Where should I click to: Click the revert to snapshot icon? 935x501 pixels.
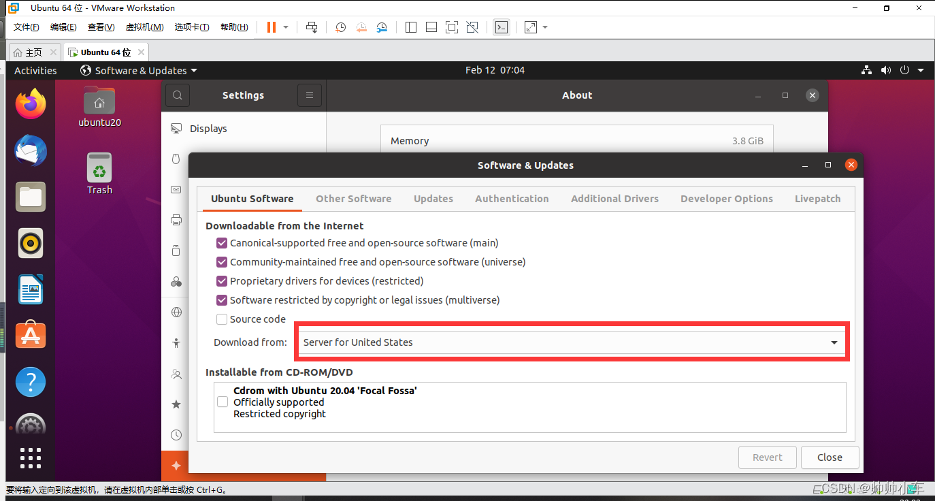coord(361,27)
